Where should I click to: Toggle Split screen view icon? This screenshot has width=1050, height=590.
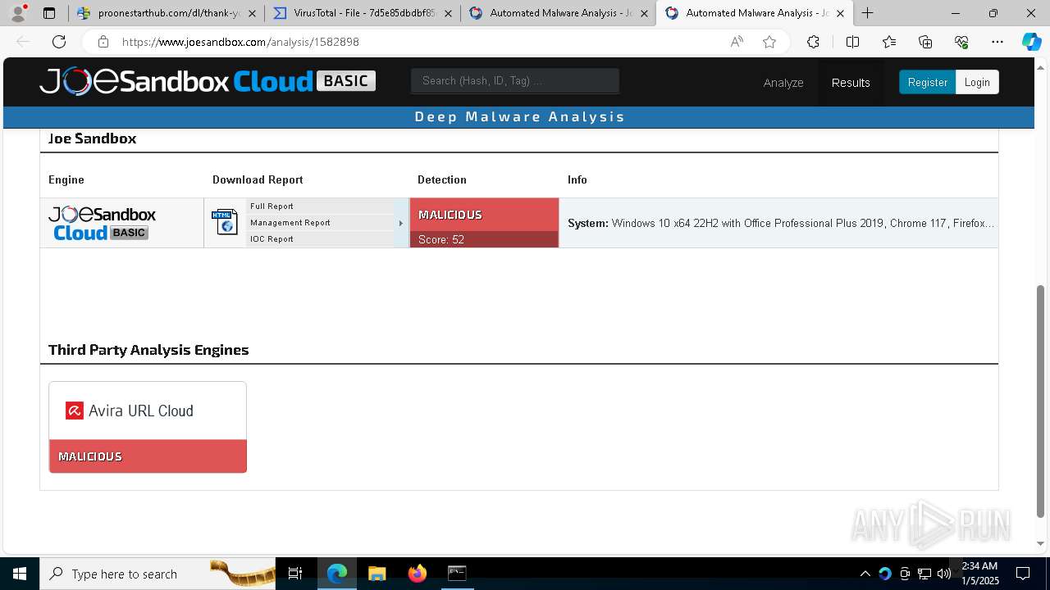click(852, 42)
